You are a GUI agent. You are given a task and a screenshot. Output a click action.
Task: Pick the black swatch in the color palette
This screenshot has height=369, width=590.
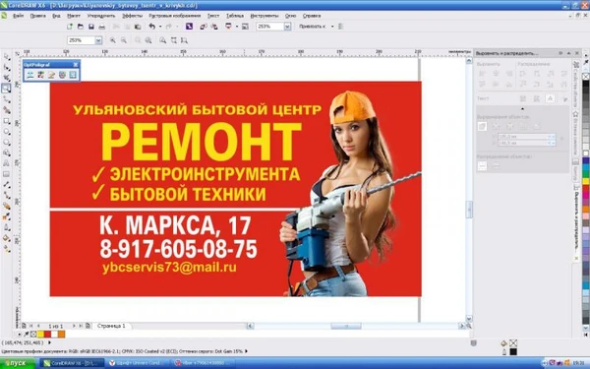tap(586, 85)
